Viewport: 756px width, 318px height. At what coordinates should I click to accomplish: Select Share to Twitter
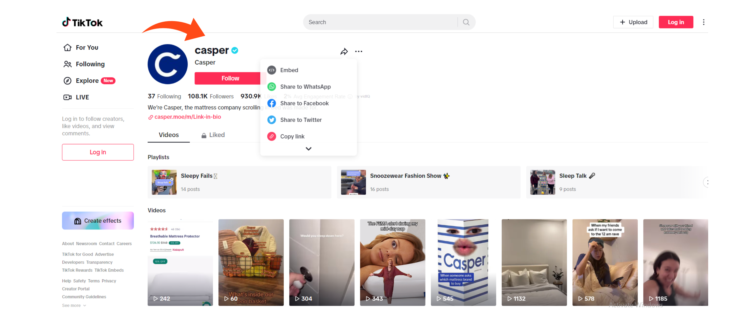[x=308, y=120]
